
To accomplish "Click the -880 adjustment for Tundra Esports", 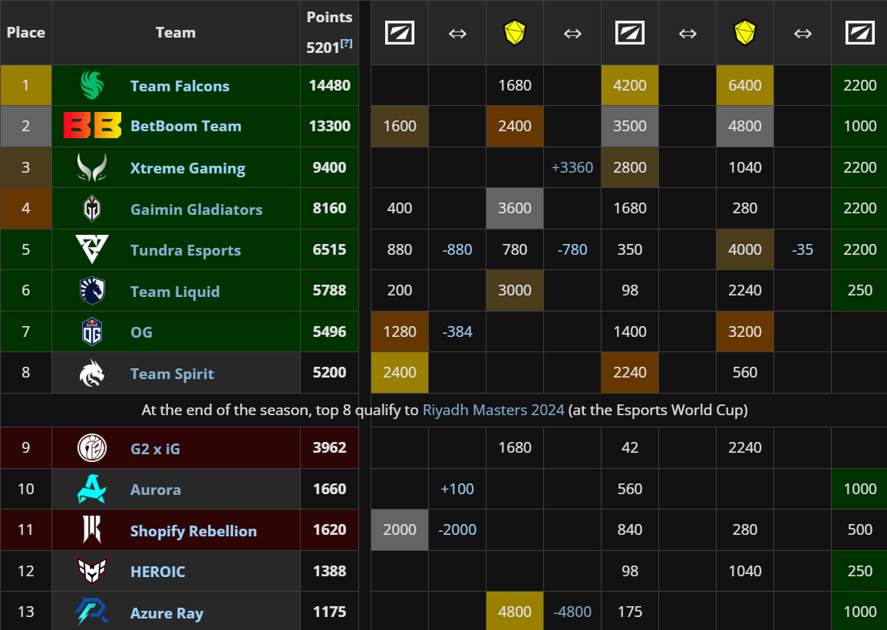I will [457, 249].
